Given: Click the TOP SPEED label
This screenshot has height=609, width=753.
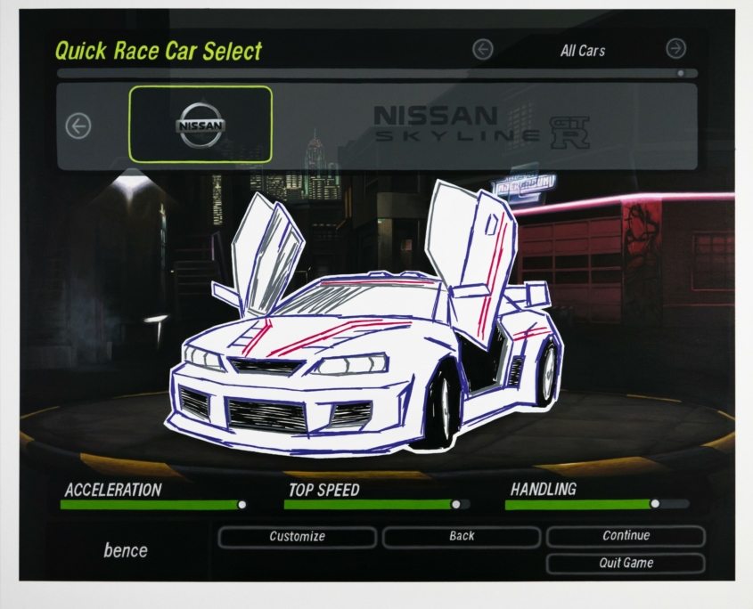Looking at the screenshot, I should 323,490.
